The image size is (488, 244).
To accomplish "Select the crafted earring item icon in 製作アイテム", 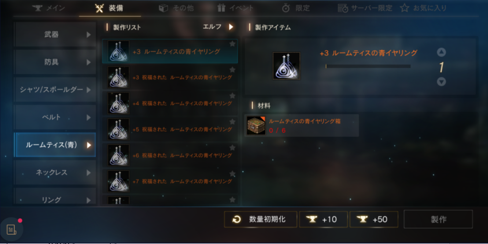I will pyautogui.click(x=287, y=66).
